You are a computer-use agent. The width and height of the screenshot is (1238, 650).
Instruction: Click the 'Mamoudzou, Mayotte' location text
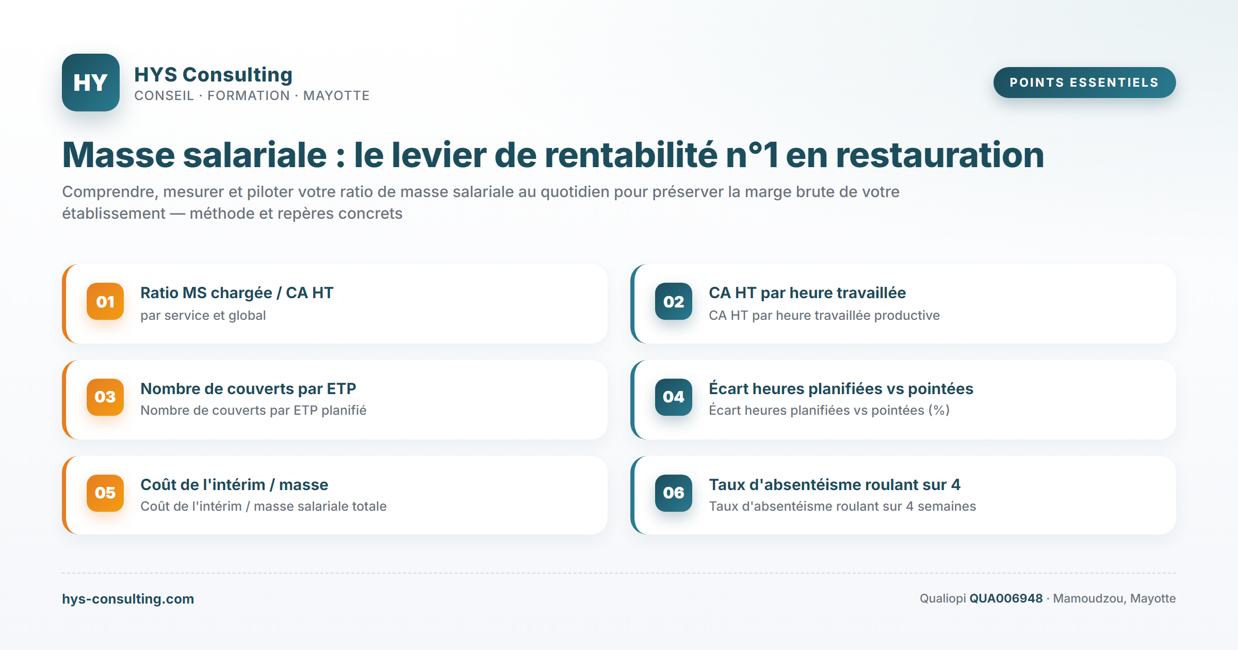coord(1114,598)
